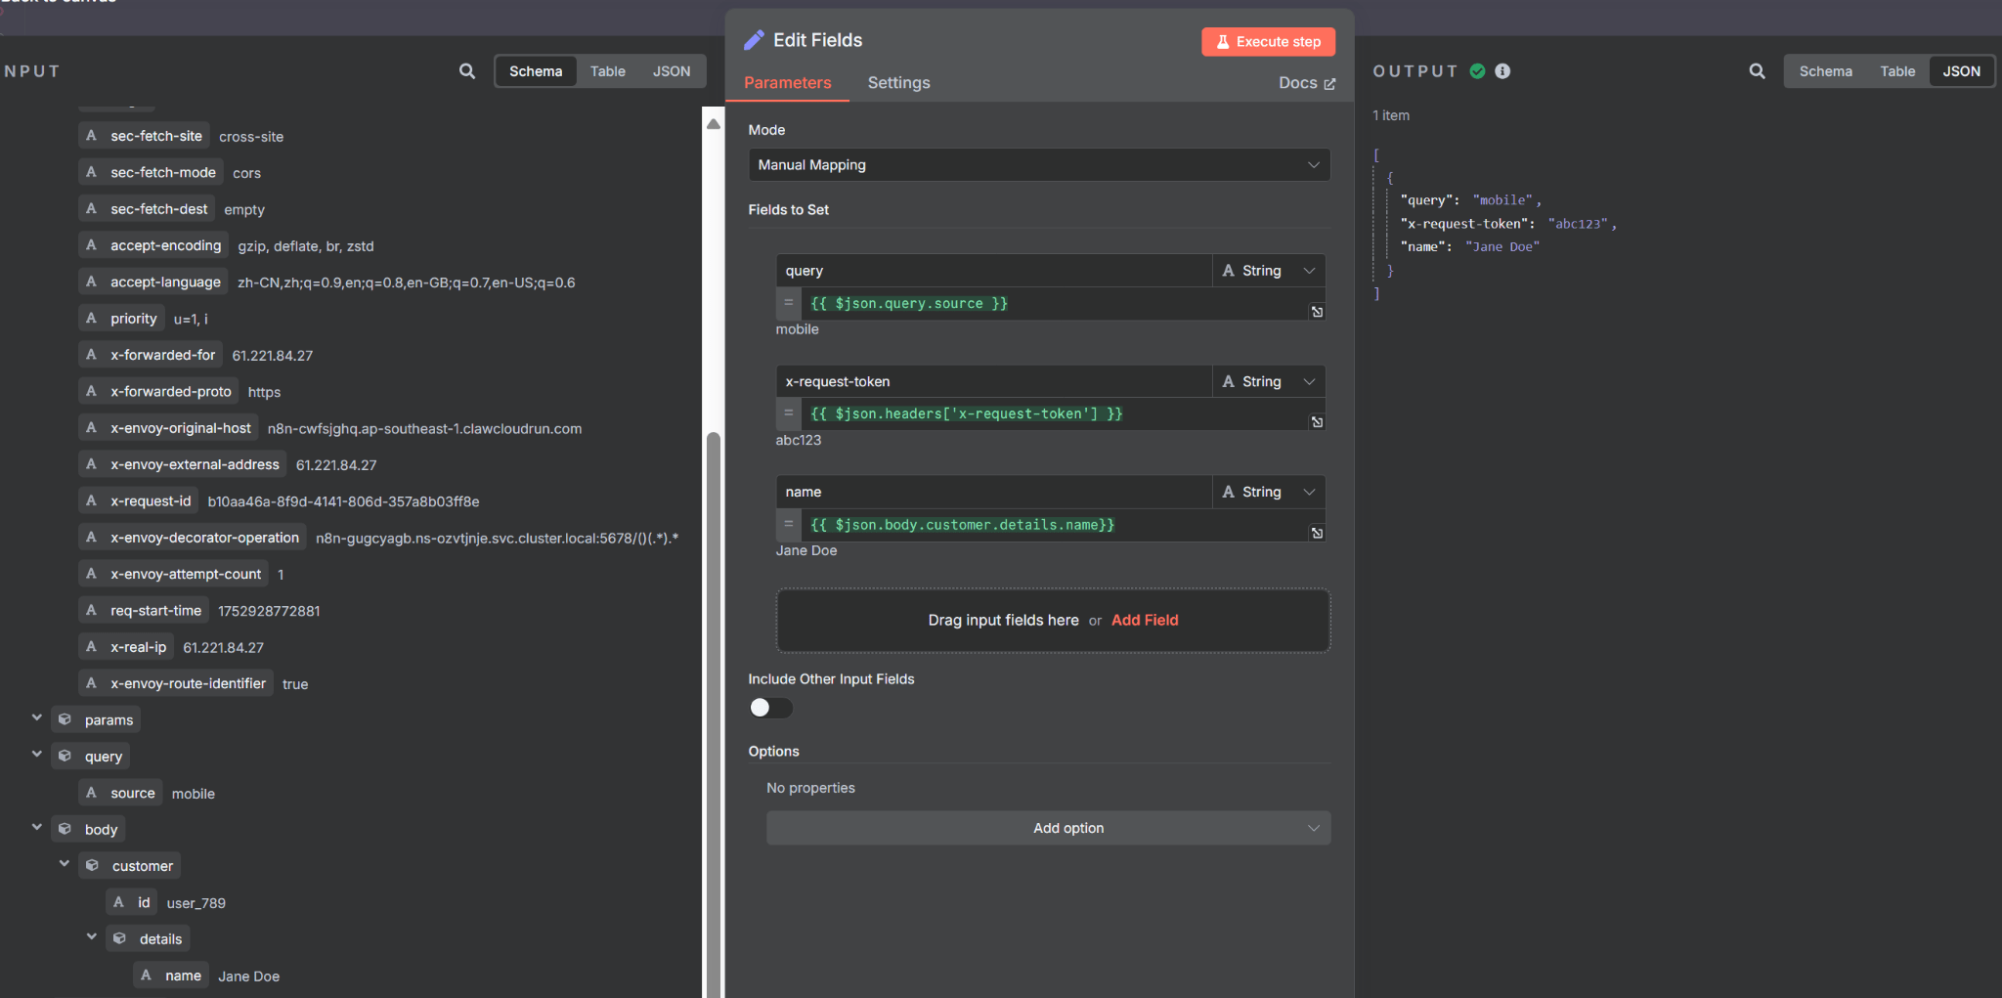Click the green success check icon by OUTPUT
The height and width of the screenshot is (998, 2002).
pos(1477,71)
